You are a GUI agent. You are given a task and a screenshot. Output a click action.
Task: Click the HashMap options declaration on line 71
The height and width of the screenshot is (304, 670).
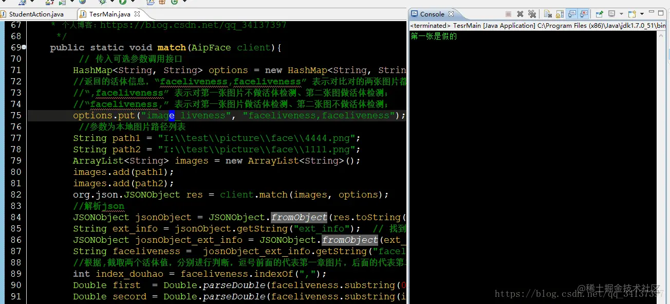239,70
